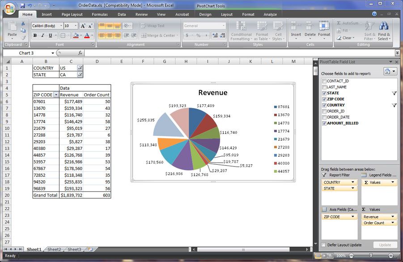
Task: Click the Clear button in Editing group
Action: coord(346,37)
